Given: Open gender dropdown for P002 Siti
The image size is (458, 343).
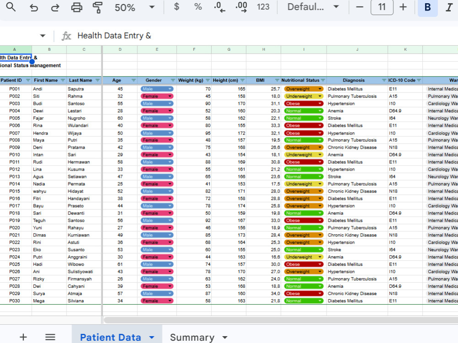Looking at the screenshot, I should (170, 96).
